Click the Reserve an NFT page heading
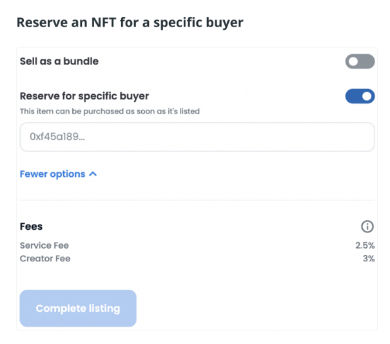390x344 pixels. pyautogui.click(x=130, y=23)
